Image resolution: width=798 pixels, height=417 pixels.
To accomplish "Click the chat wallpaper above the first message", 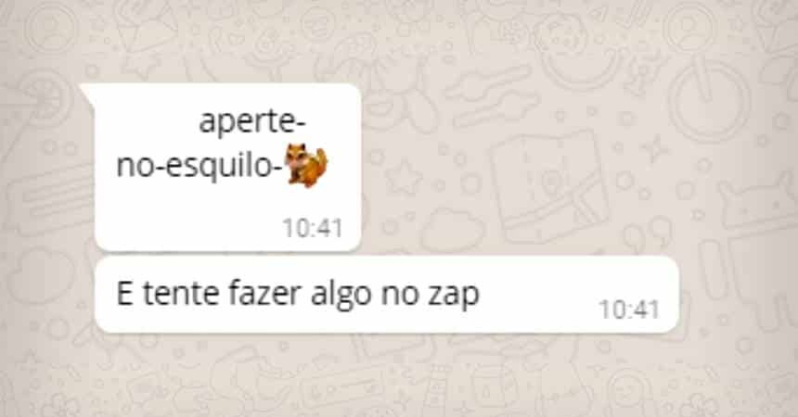I will tap(397, 41).
